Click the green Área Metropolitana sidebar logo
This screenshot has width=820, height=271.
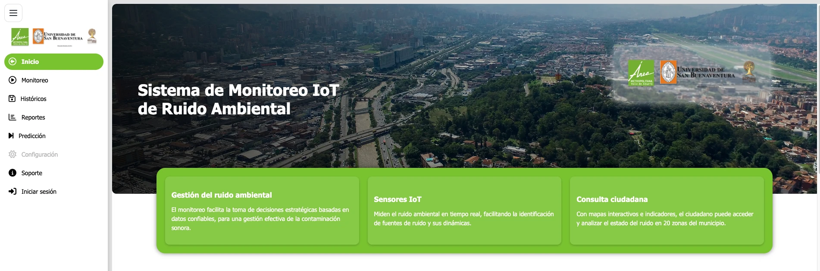[x=20, y=37]
